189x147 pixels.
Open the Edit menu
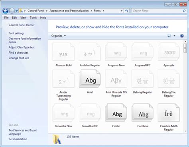pyautogui.click(x=14, y=17)
